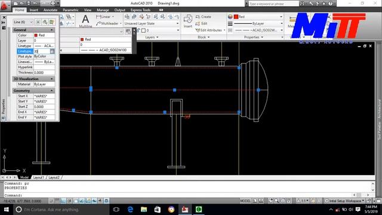Screen dimensions: 382x215
Task: Open the annotation scale 1:1 menu
Action: (303, 201)
